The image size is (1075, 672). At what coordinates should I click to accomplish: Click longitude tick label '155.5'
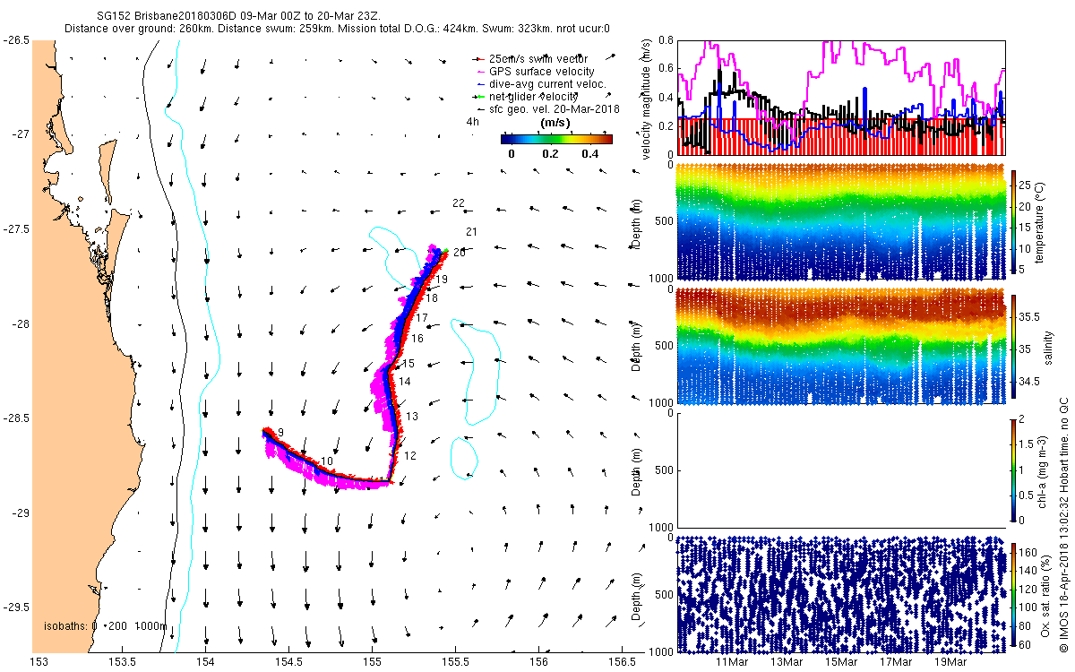[x=456, y=662]
